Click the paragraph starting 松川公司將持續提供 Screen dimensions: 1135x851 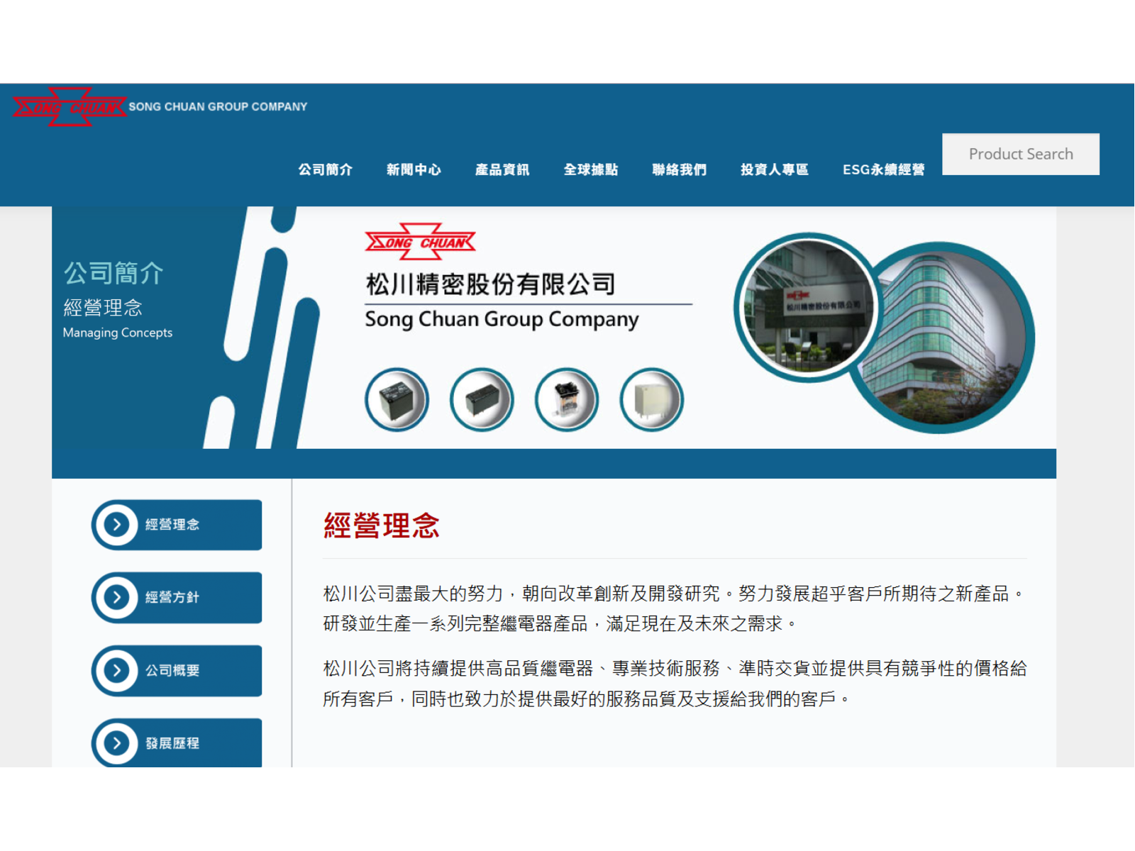click(x=675, y=684)
